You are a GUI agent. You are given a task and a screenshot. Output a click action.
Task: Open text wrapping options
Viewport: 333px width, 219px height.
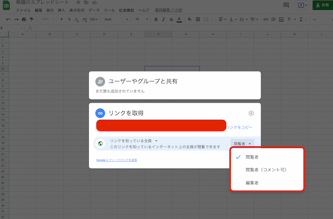coord(244,19)
